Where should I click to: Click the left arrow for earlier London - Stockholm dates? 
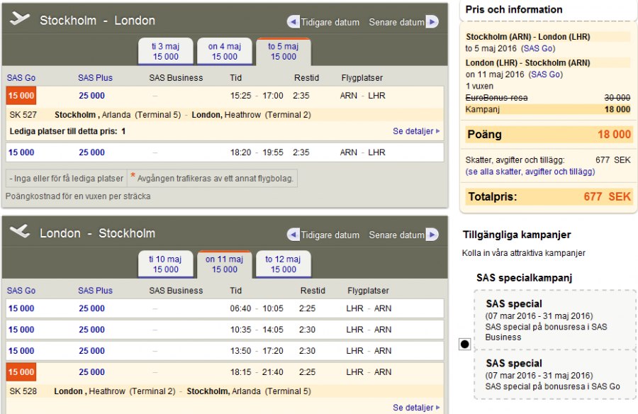293,235
